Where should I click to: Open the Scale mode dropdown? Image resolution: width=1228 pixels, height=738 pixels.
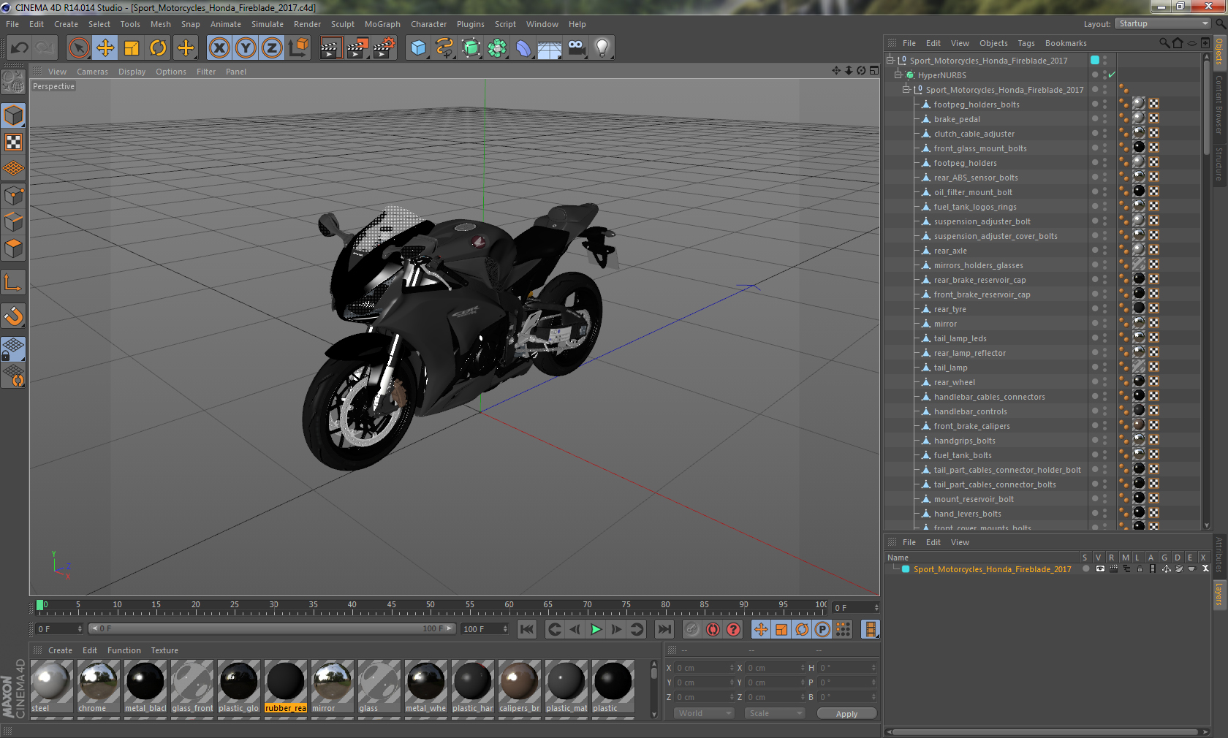click(774, 713)
